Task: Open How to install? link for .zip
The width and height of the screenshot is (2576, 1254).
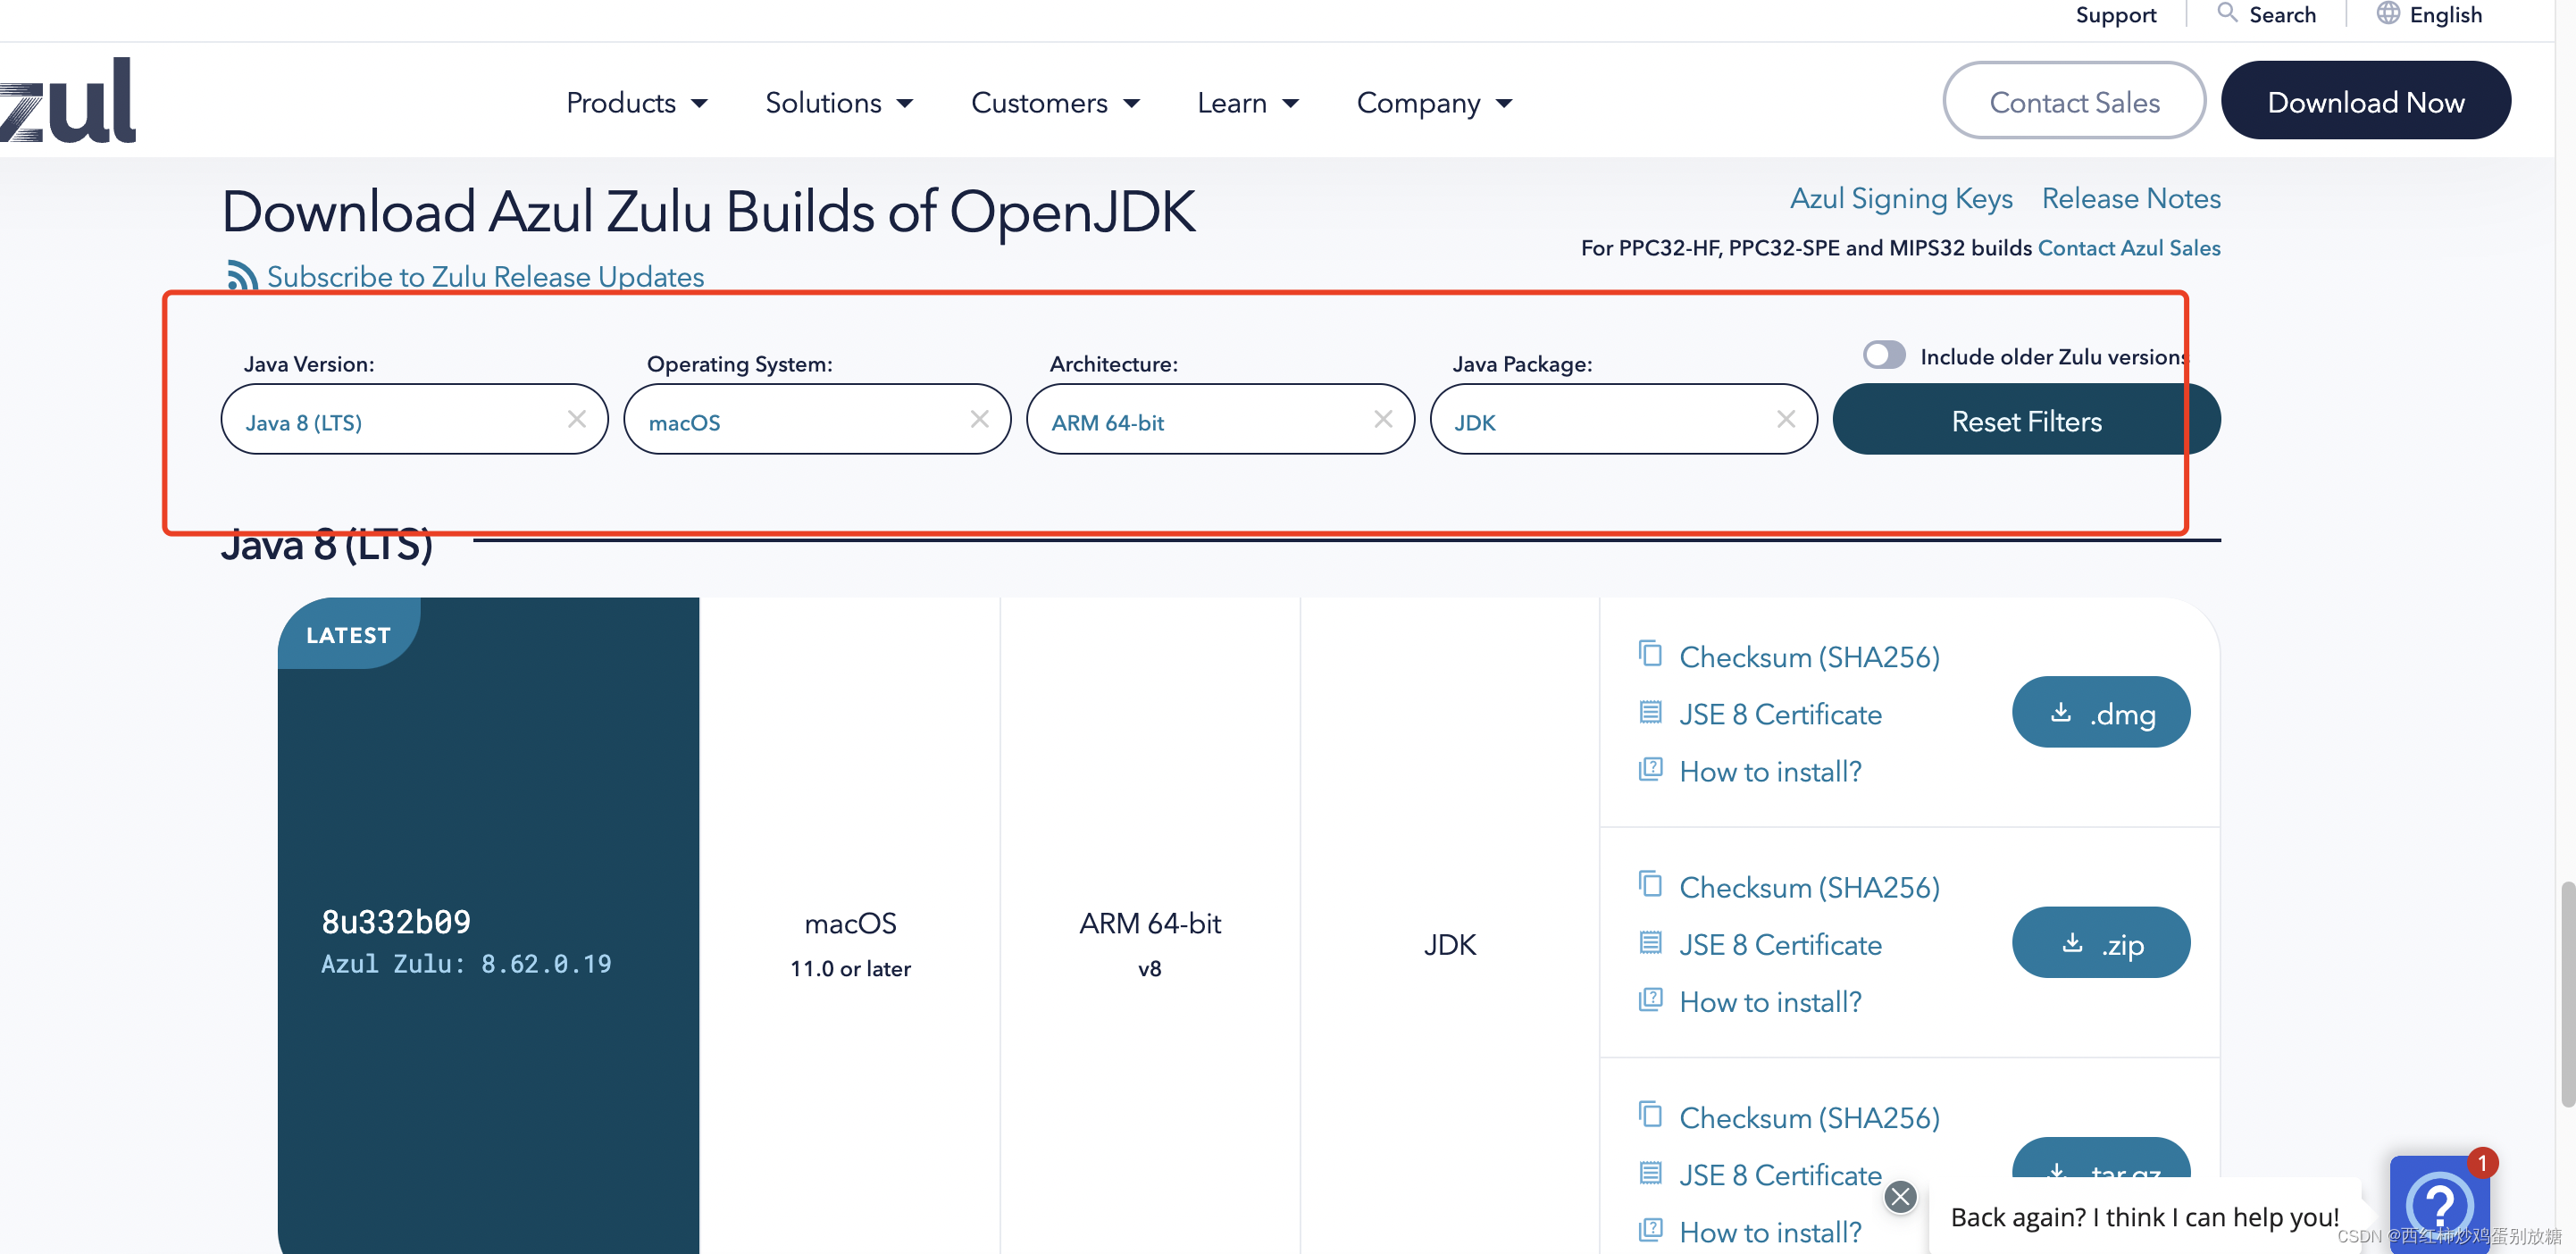Action: pos(1770,1001)
